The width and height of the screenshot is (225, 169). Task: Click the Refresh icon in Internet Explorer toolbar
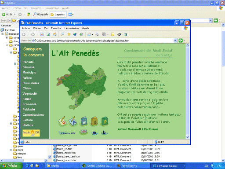coord(48,34)
